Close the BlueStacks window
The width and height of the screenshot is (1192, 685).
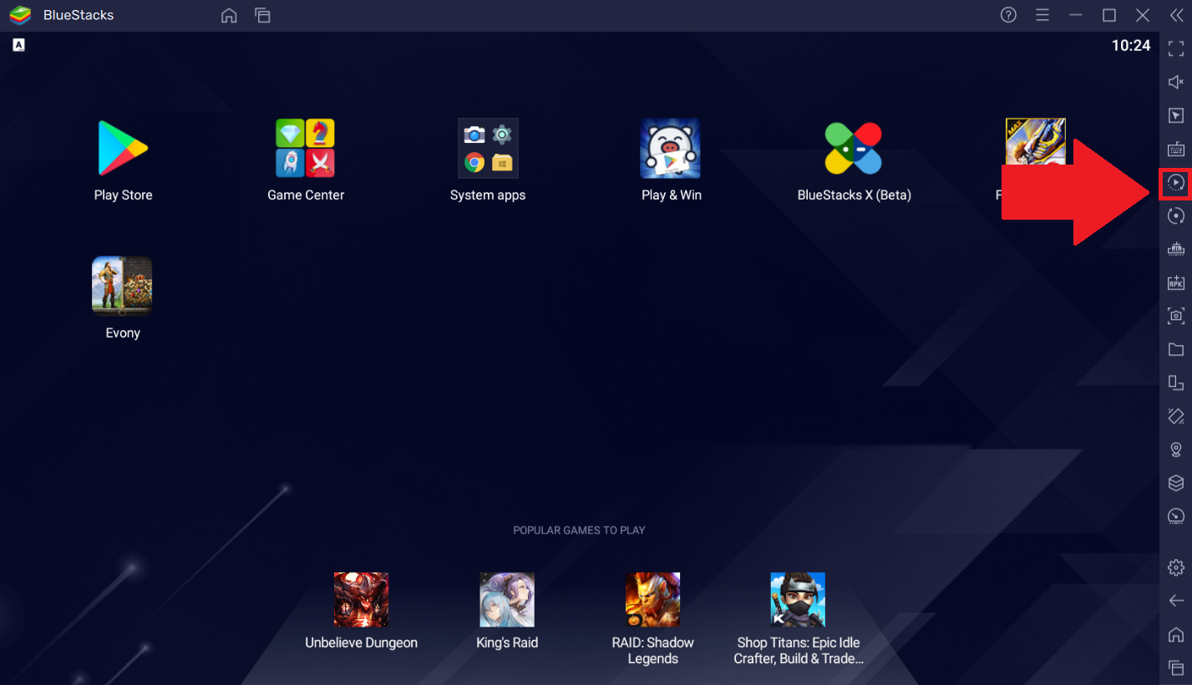click(1143, 15)
